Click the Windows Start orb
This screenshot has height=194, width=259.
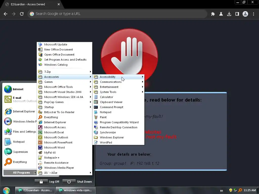pyautogui.click(x=6, y=190)
